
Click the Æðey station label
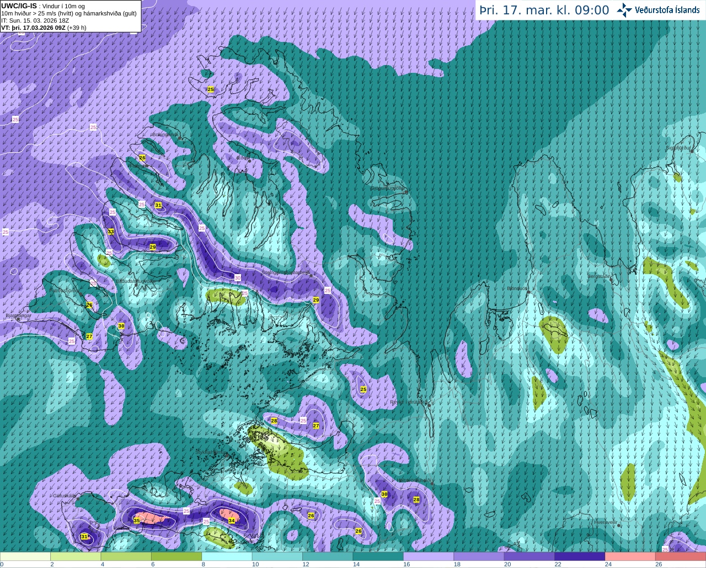pyautogui.click(x=242, y=158)
